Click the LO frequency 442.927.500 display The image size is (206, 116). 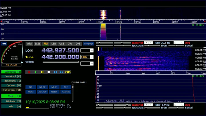tap(60, 51)
